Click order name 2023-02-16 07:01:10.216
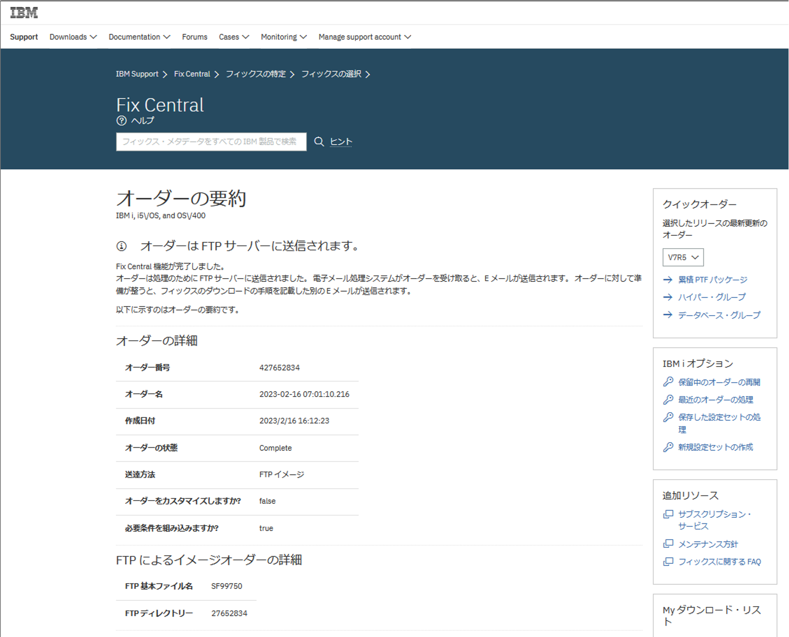 click(304, 394)
